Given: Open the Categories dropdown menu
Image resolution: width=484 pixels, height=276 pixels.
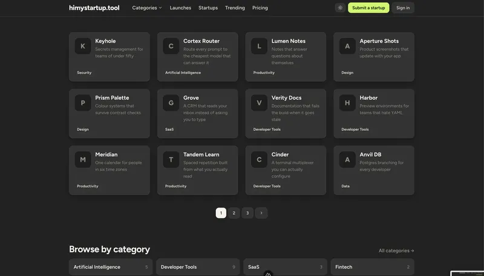Looking at the screenshot, I should [x=147, y=8].
